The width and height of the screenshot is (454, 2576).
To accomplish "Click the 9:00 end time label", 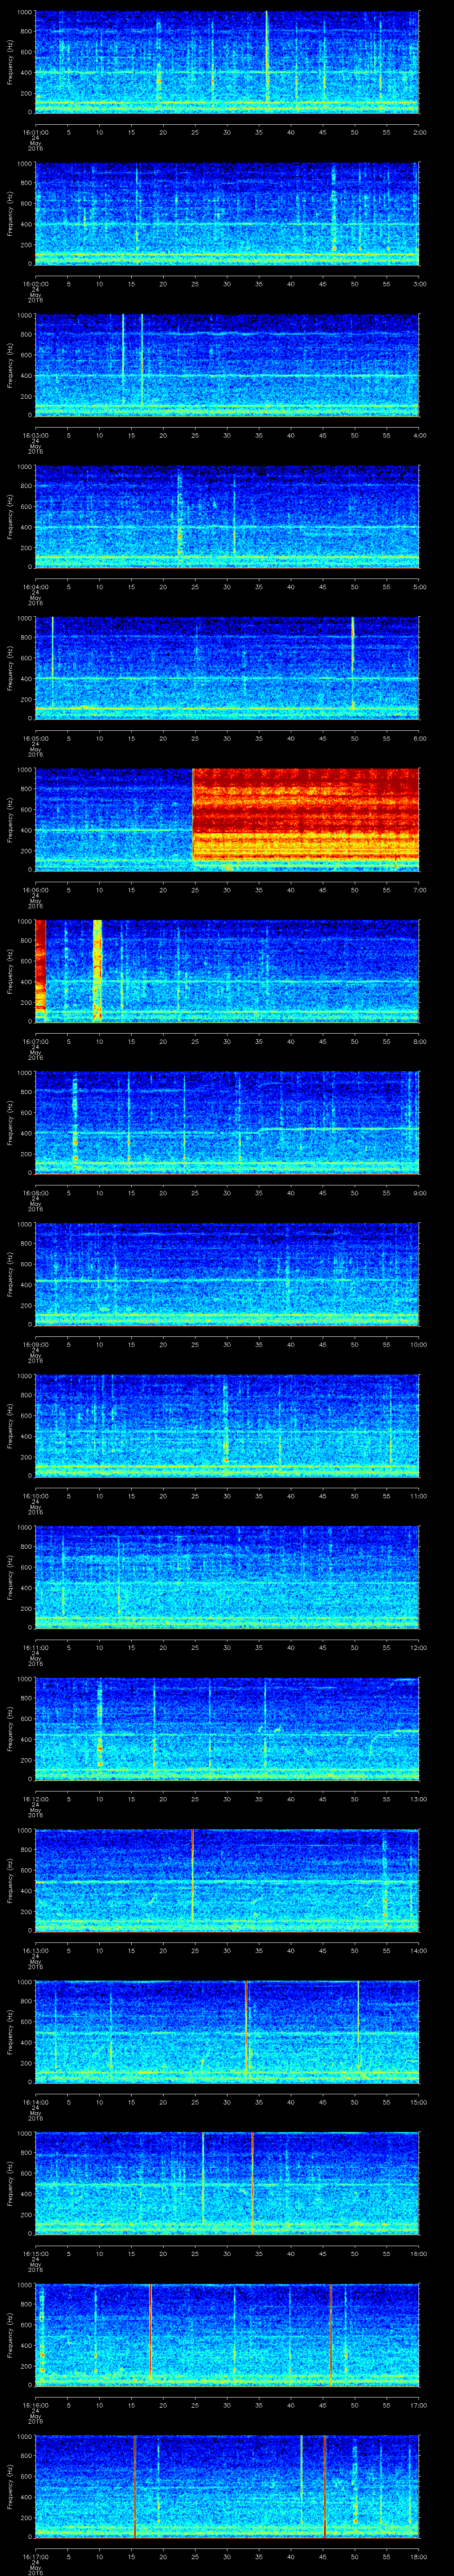I will click(x=419, y=1192).
